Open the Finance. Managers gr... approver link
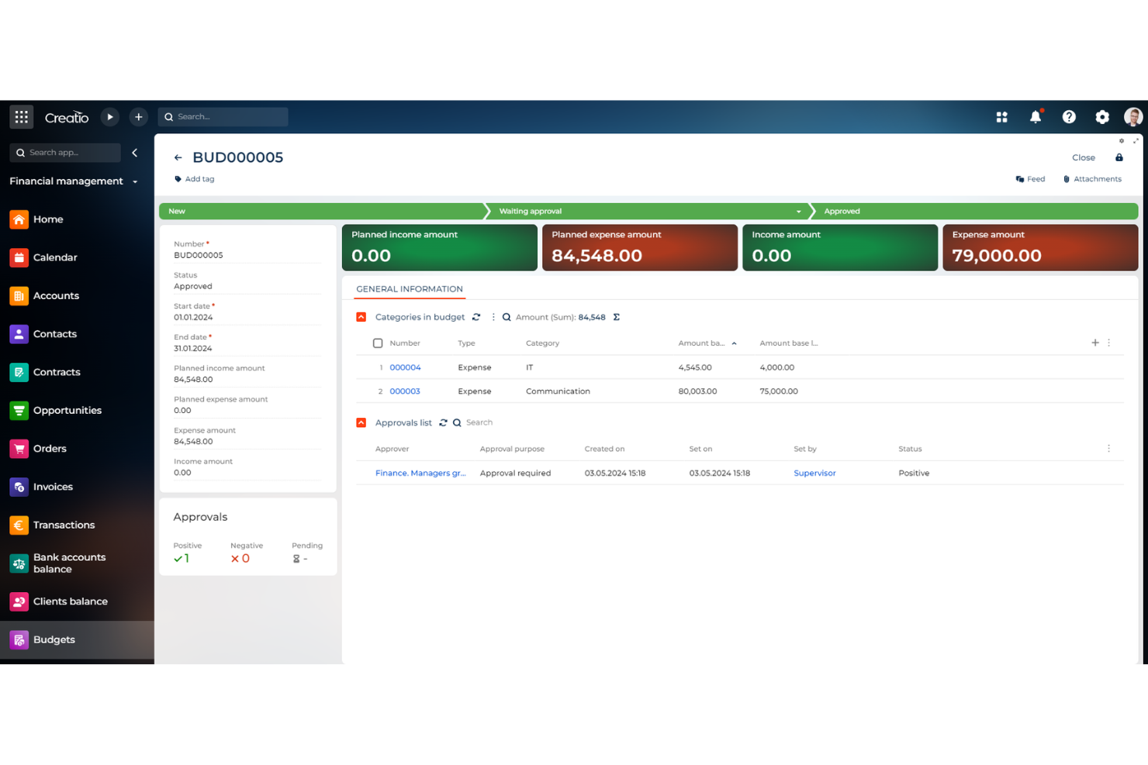The height and width of the screenshot is (765, 1148). 420,473
